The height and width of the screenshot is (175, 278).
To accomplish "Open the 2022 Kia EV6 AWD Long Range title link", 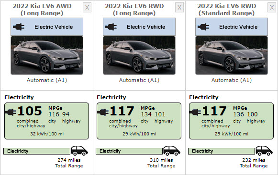I will pos(42,10).
